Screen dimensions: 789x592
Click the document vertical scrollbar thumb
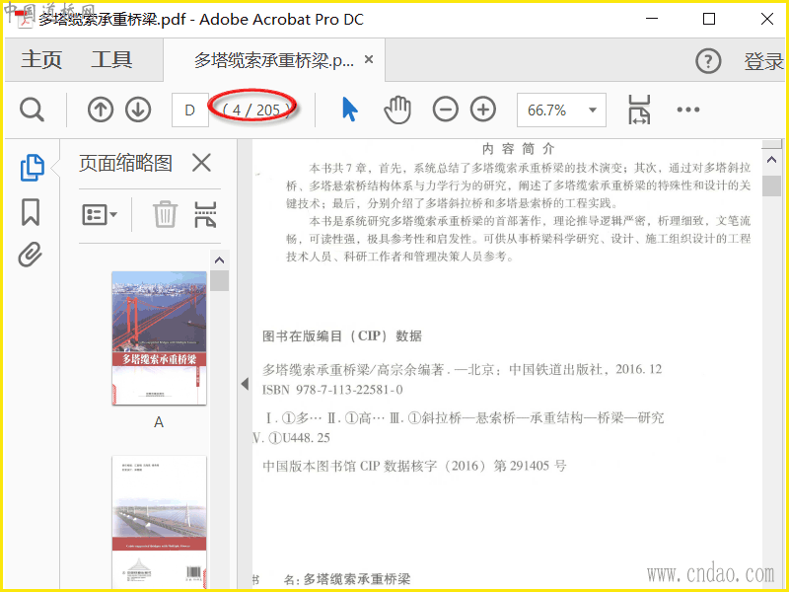(771, 185)
